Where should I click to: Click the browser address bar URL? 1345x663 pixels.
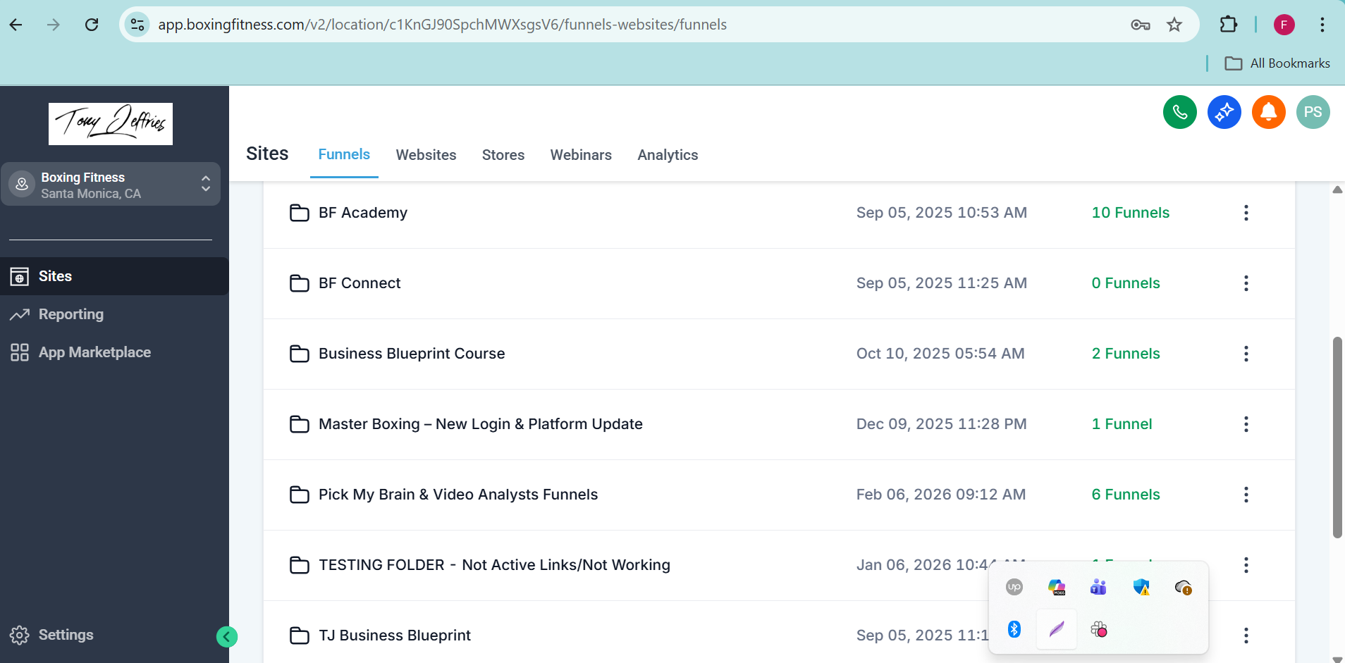442,25
